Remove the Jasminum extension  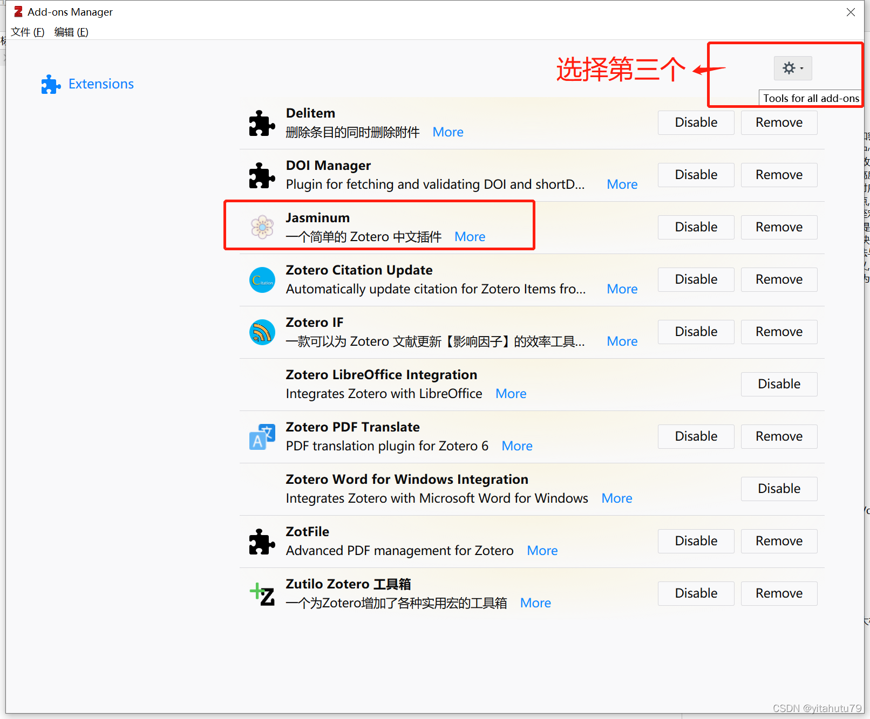pyautogui.click(x=779, y=227)
